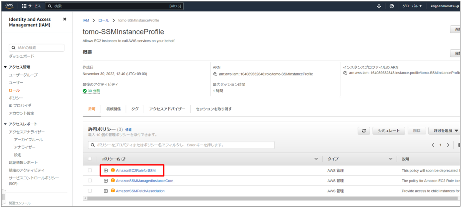Focus the IAM の検索 sidebar field
The height and width of the screenshot is (208, 461).
tap(36, 48)
